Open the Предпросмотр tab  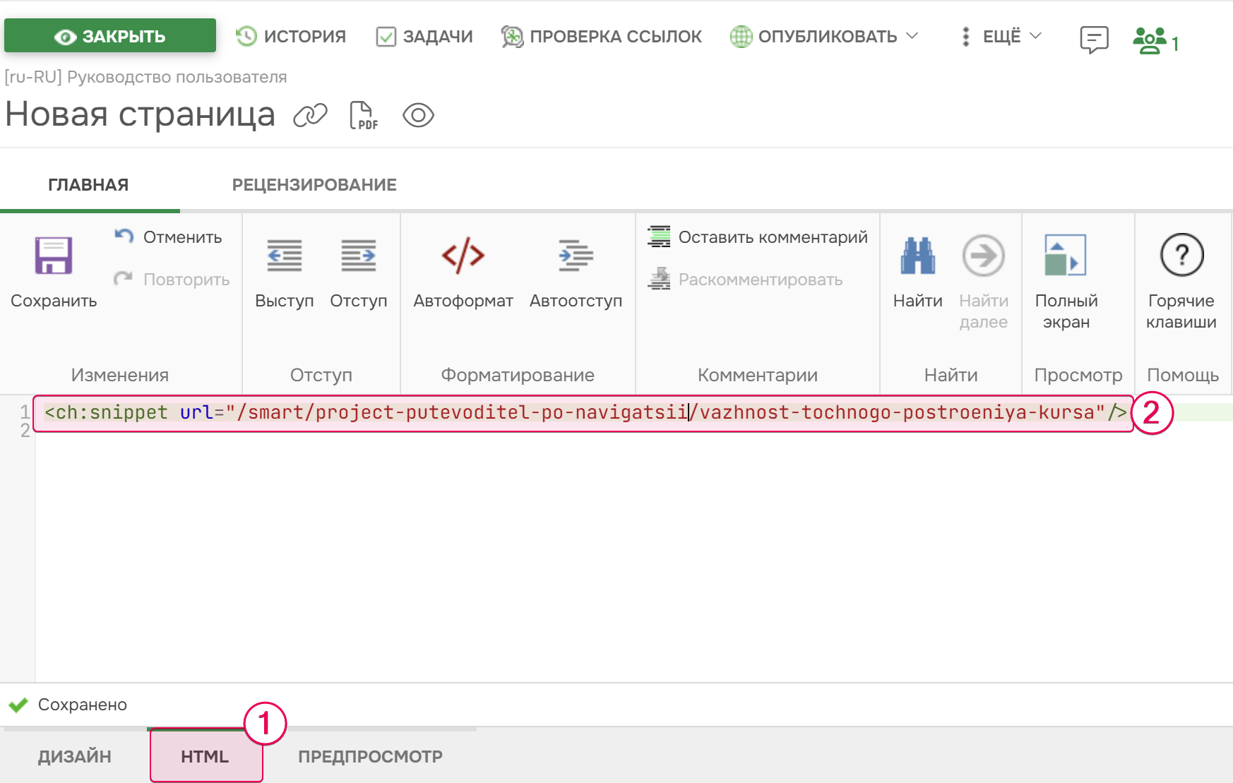tap(370, 756)
